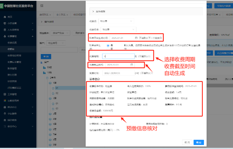Select room 01 under 1层 in tree
Screen dimensions: 233x149
pyautogui.click(x=57, y=88)
